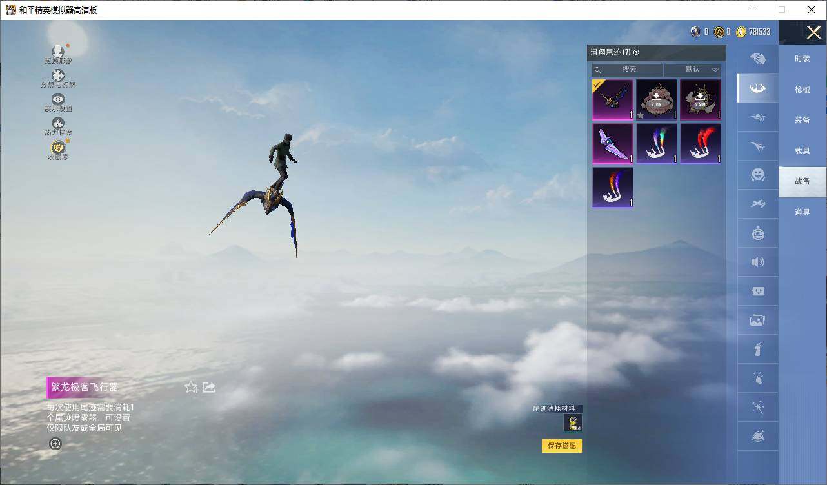Expand the 默认 sort dropdown
The height and width of the screenshot is (485, 827).
[693, 70]
